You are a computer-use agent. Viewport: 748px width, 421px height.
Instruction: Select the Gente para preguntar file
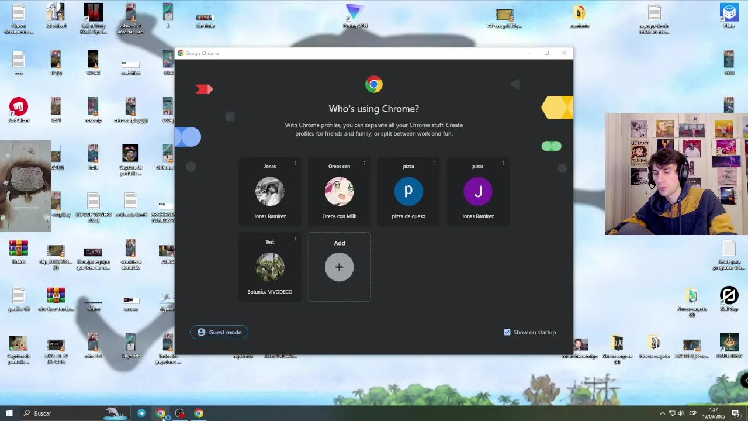(729, 255)
